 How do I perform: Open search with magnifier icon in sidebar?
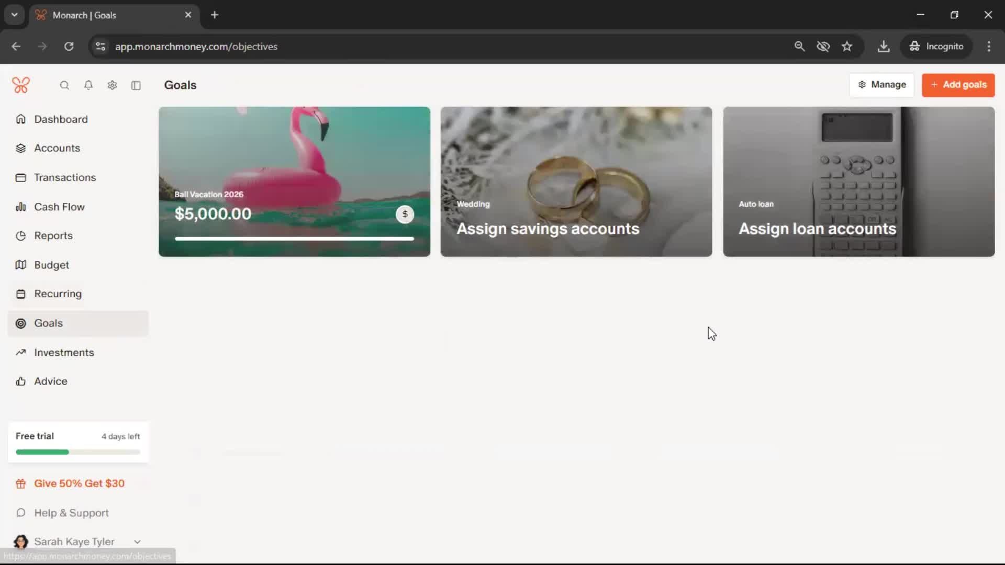(x=64, y=85)
